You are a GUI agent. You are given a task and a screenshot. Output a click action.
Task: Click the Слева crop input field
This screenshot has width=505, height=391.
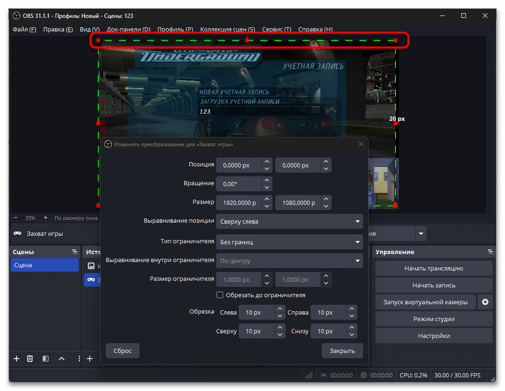click(257, 312)
